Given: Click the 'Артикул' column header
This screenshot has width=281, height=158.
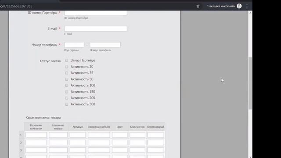Looking at the screenshot, I should point(78,127).
